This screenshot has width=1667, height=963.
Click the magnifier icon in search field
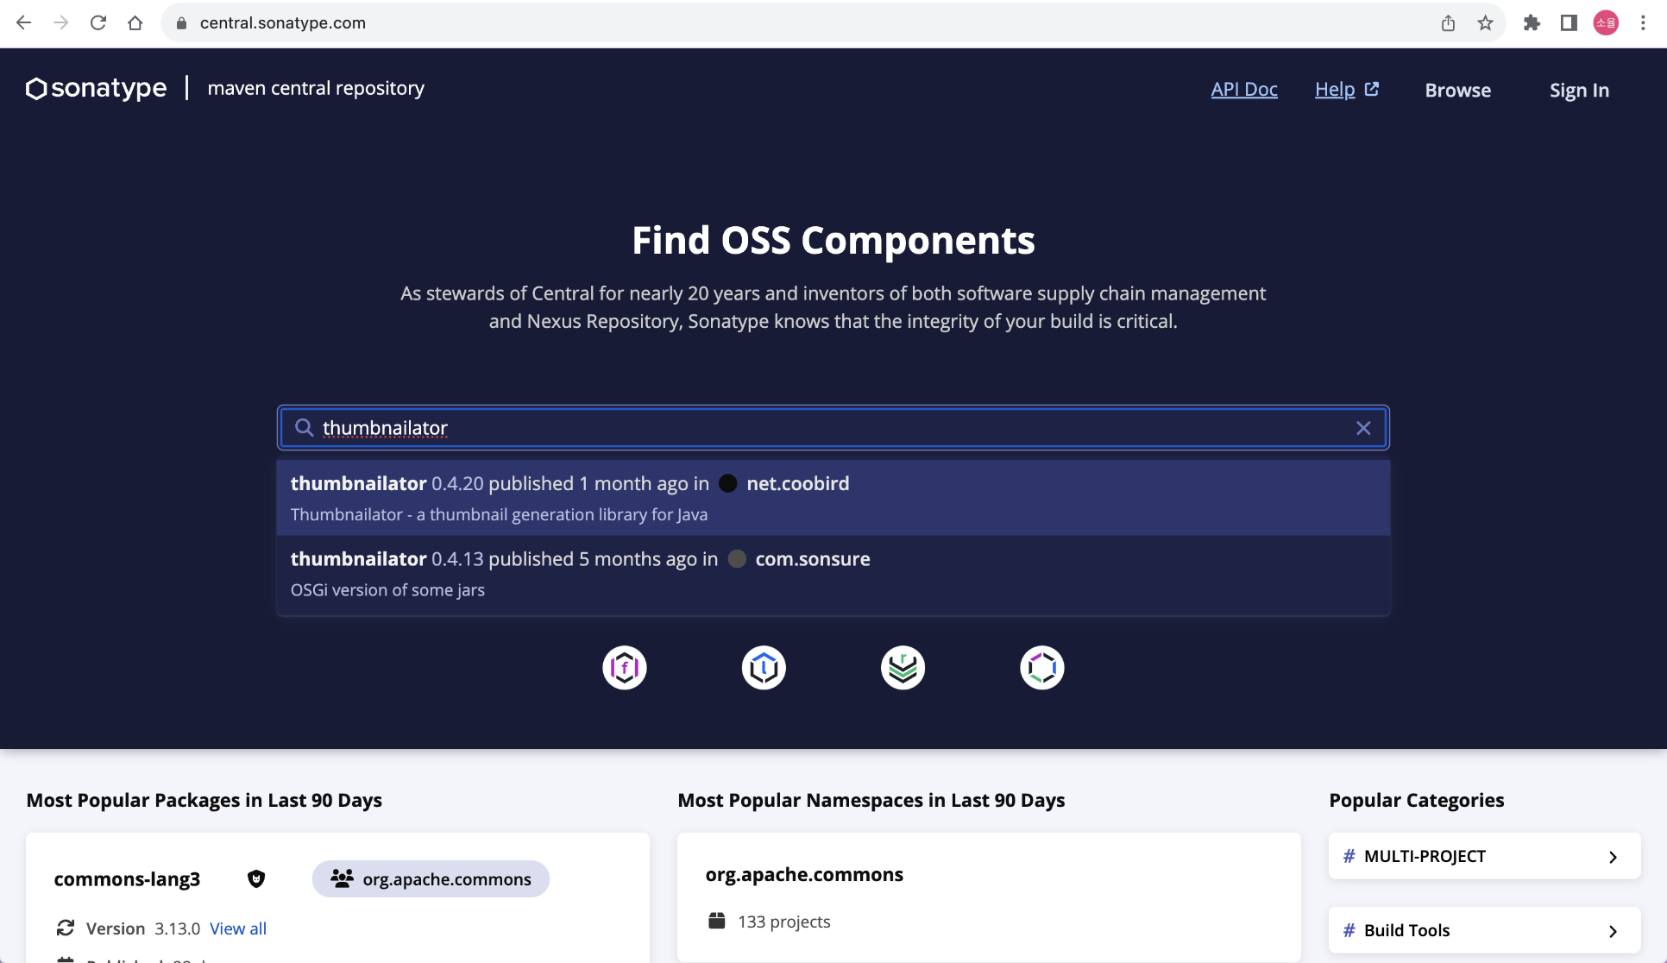point(304,428)
